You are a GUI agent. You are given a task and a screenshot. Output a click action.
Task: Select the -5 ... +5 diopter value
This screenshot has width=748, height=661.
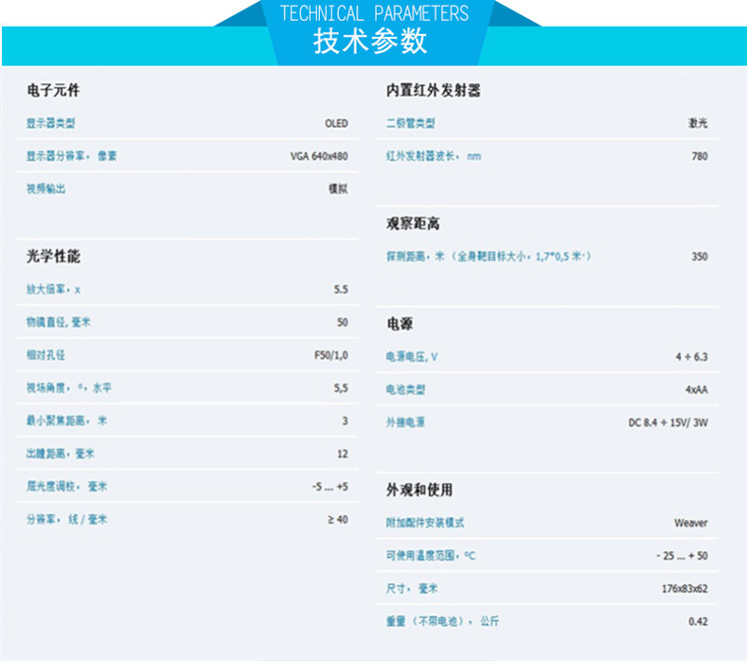click(x=329, y=487)
